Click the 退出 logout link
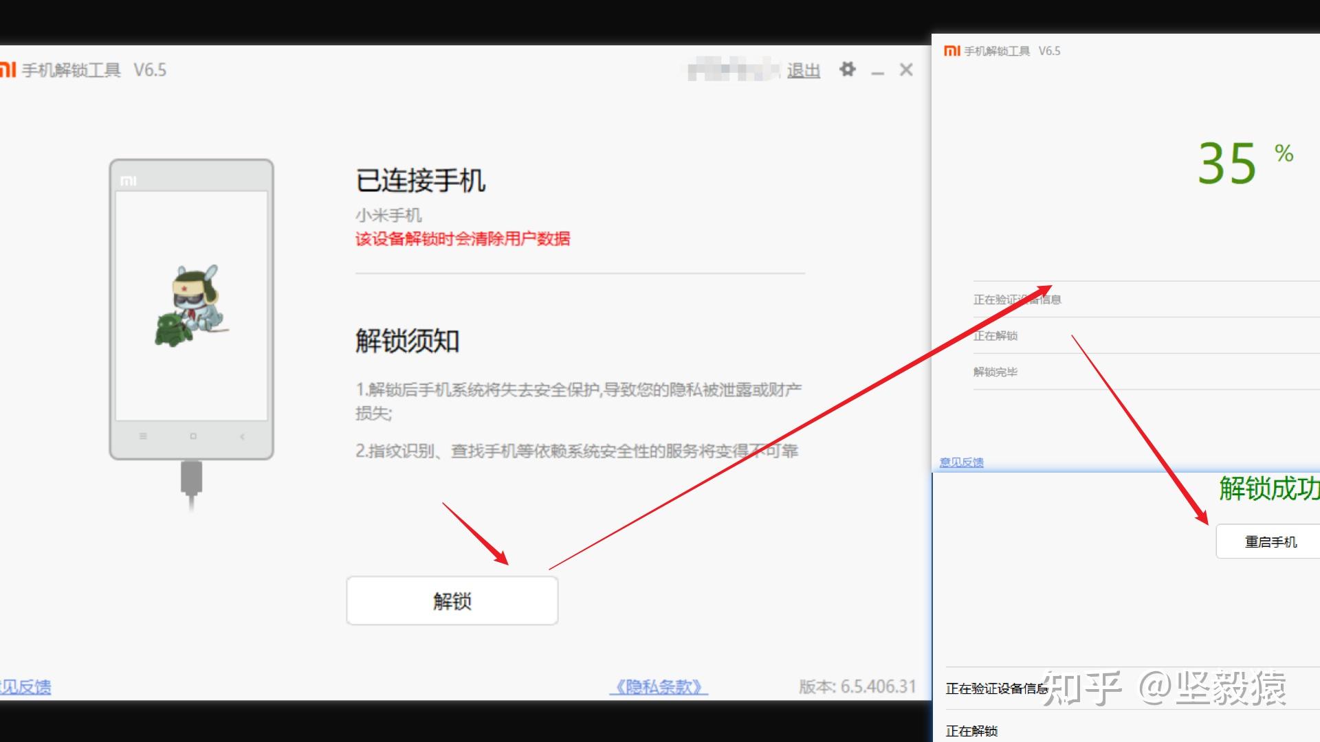The image size is (1320, 742). tap(803, 70)
